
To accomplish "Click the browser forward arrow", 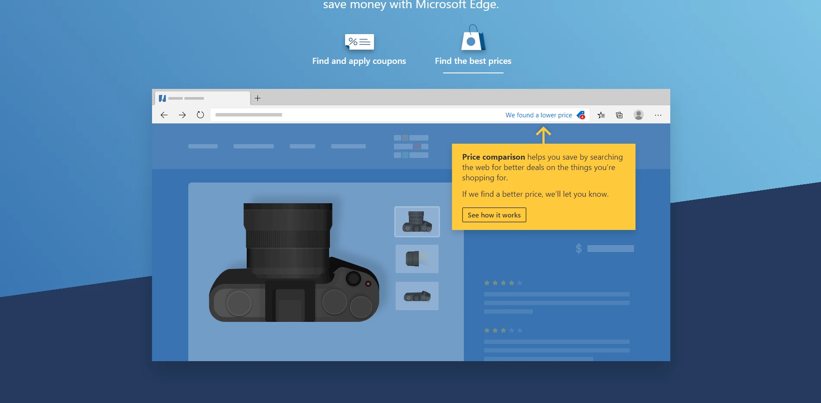I will pos(182,115).
